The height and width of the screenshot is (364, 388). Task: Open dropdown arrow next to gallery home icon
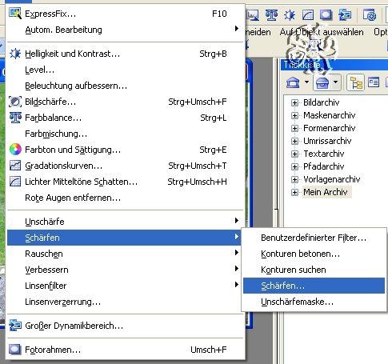[x=306, y=82]
